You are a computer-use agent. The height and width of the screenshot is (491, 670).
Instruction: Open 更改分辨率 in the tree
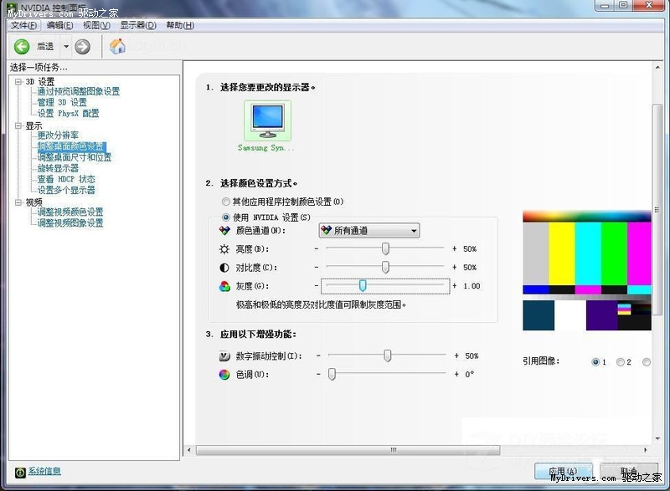point(58,136)
